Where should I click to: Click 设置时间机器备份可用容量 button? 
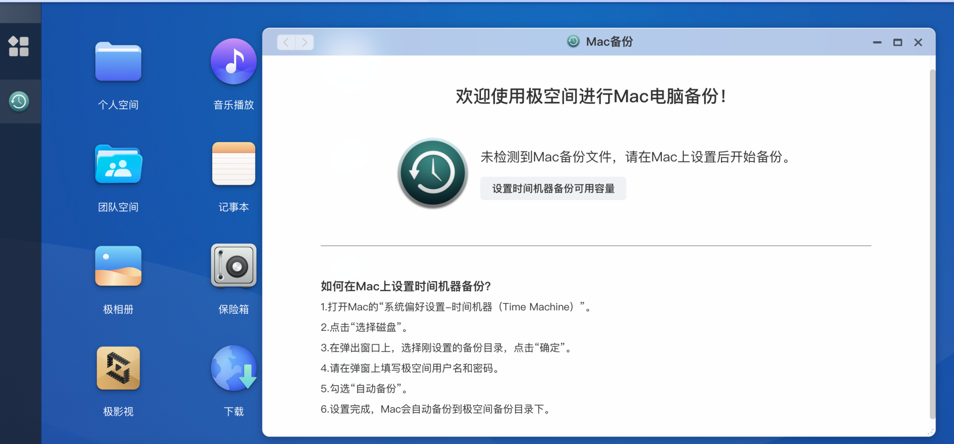553,189
